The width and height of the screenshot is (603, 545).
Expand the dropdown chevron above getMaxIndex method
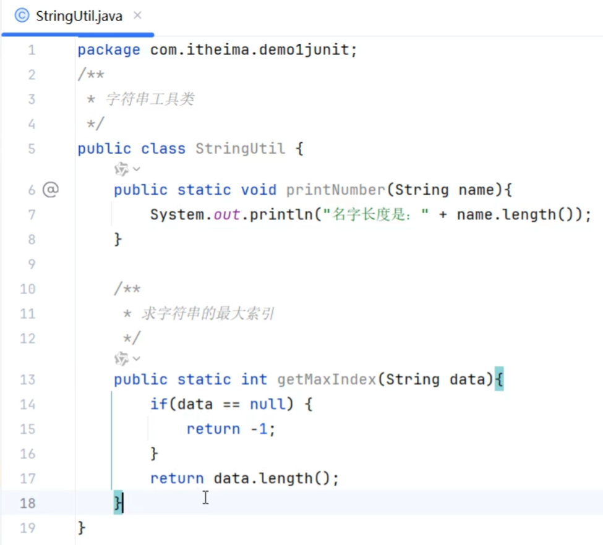coord(137,358)
